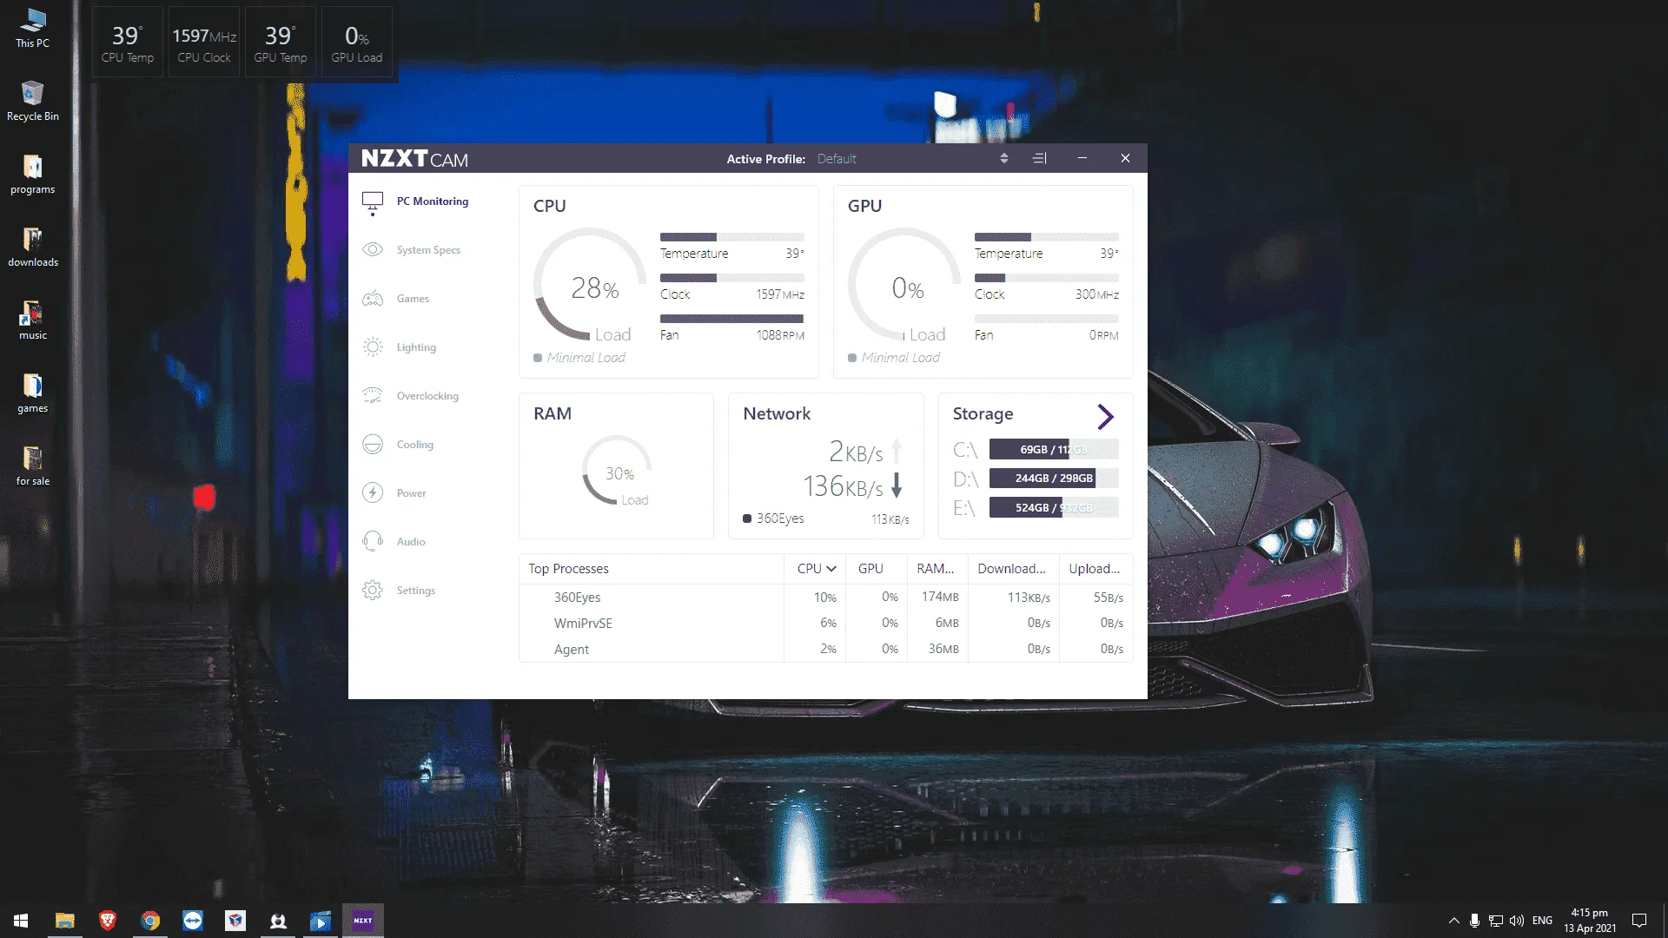This screenshot has width=1668, height=938.
Task: Show hidden icons in system tray
Action: (1453, 921)
